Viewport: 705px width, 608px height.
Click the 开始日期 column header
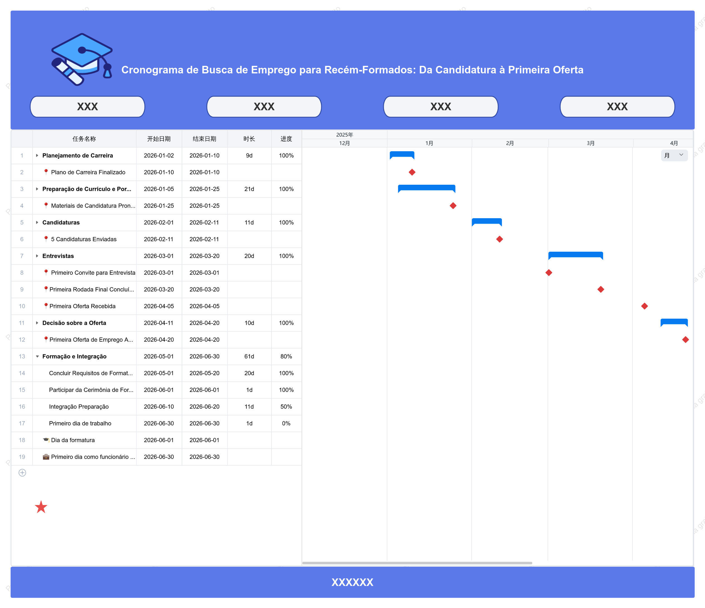click(159, 139)
